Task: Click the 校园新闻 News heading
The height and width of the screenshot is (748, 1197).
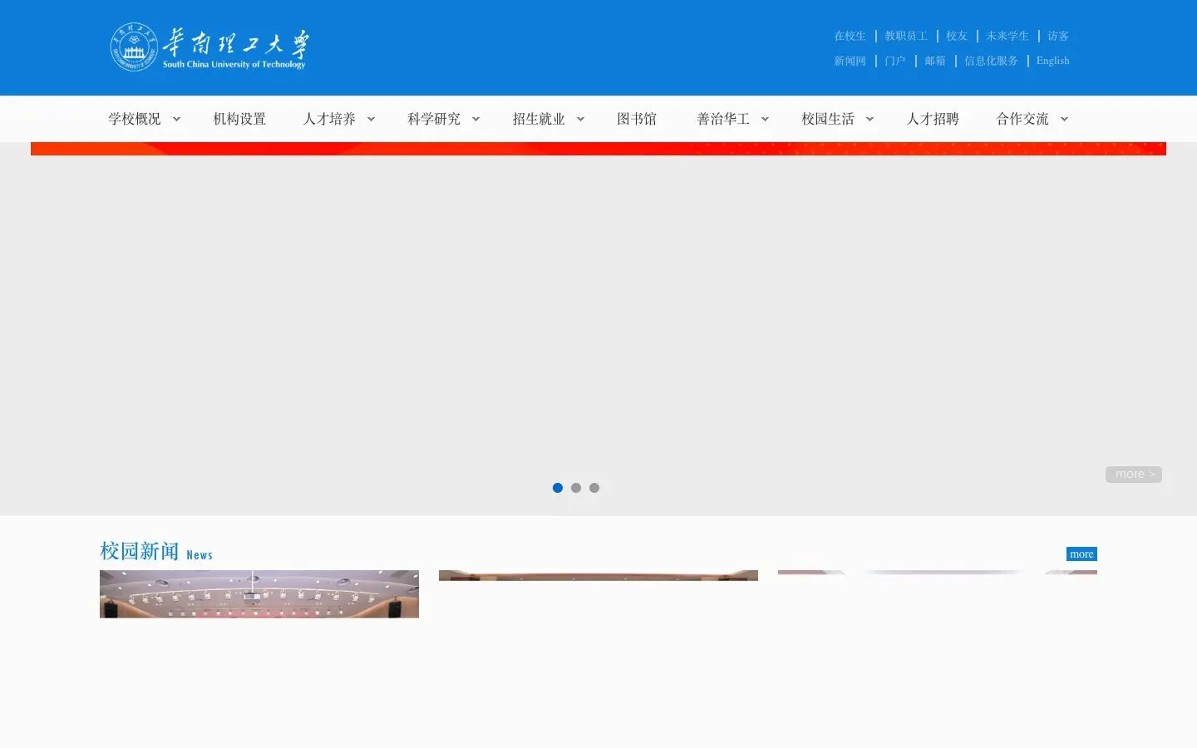Action: pyautogui.click(x=156, y=552)
